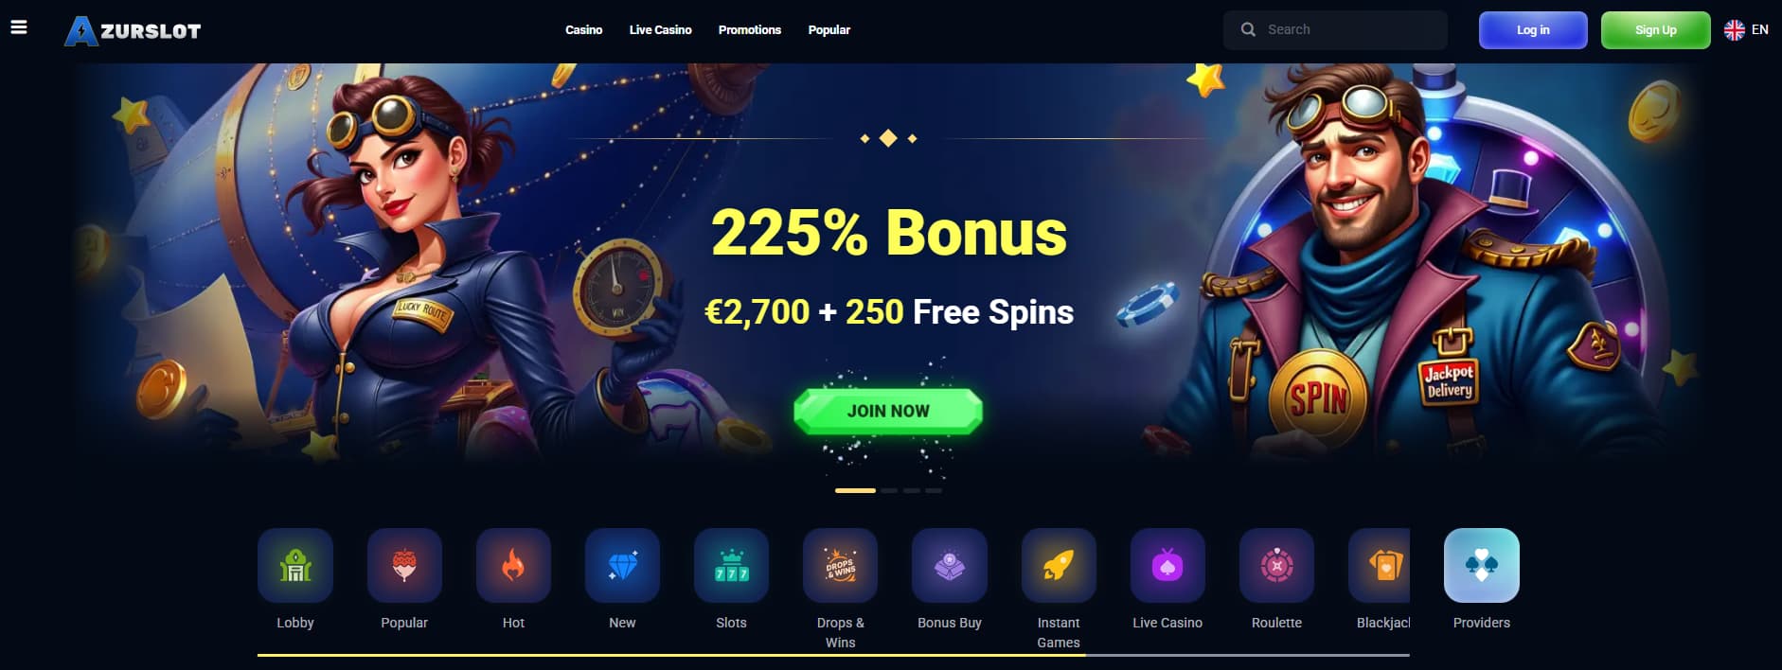Open the hamburger side menu
Image resolution: width=1782 pixels, height=670 pixels.
[x=18, y=27]
